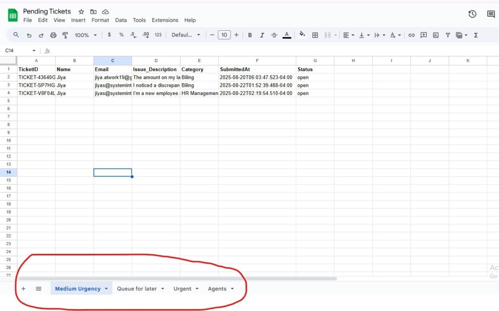The image size is (499, 311).
Task: Toggle bold formatting
Action: pos(250,35)
